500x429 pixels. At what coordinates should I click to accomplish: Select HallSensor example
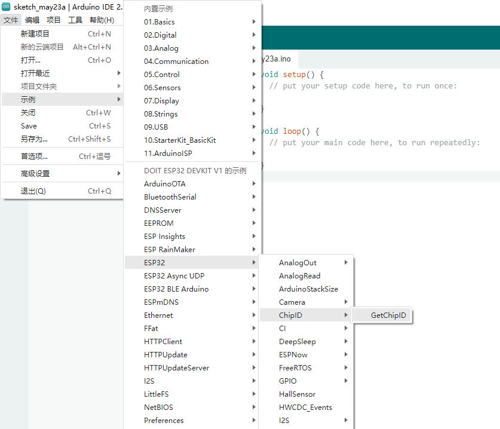[306, 394]
